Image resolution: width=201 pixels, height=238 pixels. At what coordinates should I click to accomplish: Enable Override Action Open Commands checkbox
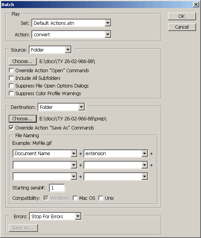(11, 70)
